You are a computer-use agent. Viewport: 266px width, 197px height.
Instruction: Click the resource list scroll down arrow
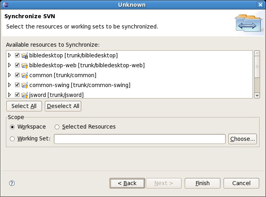[257, 95]
